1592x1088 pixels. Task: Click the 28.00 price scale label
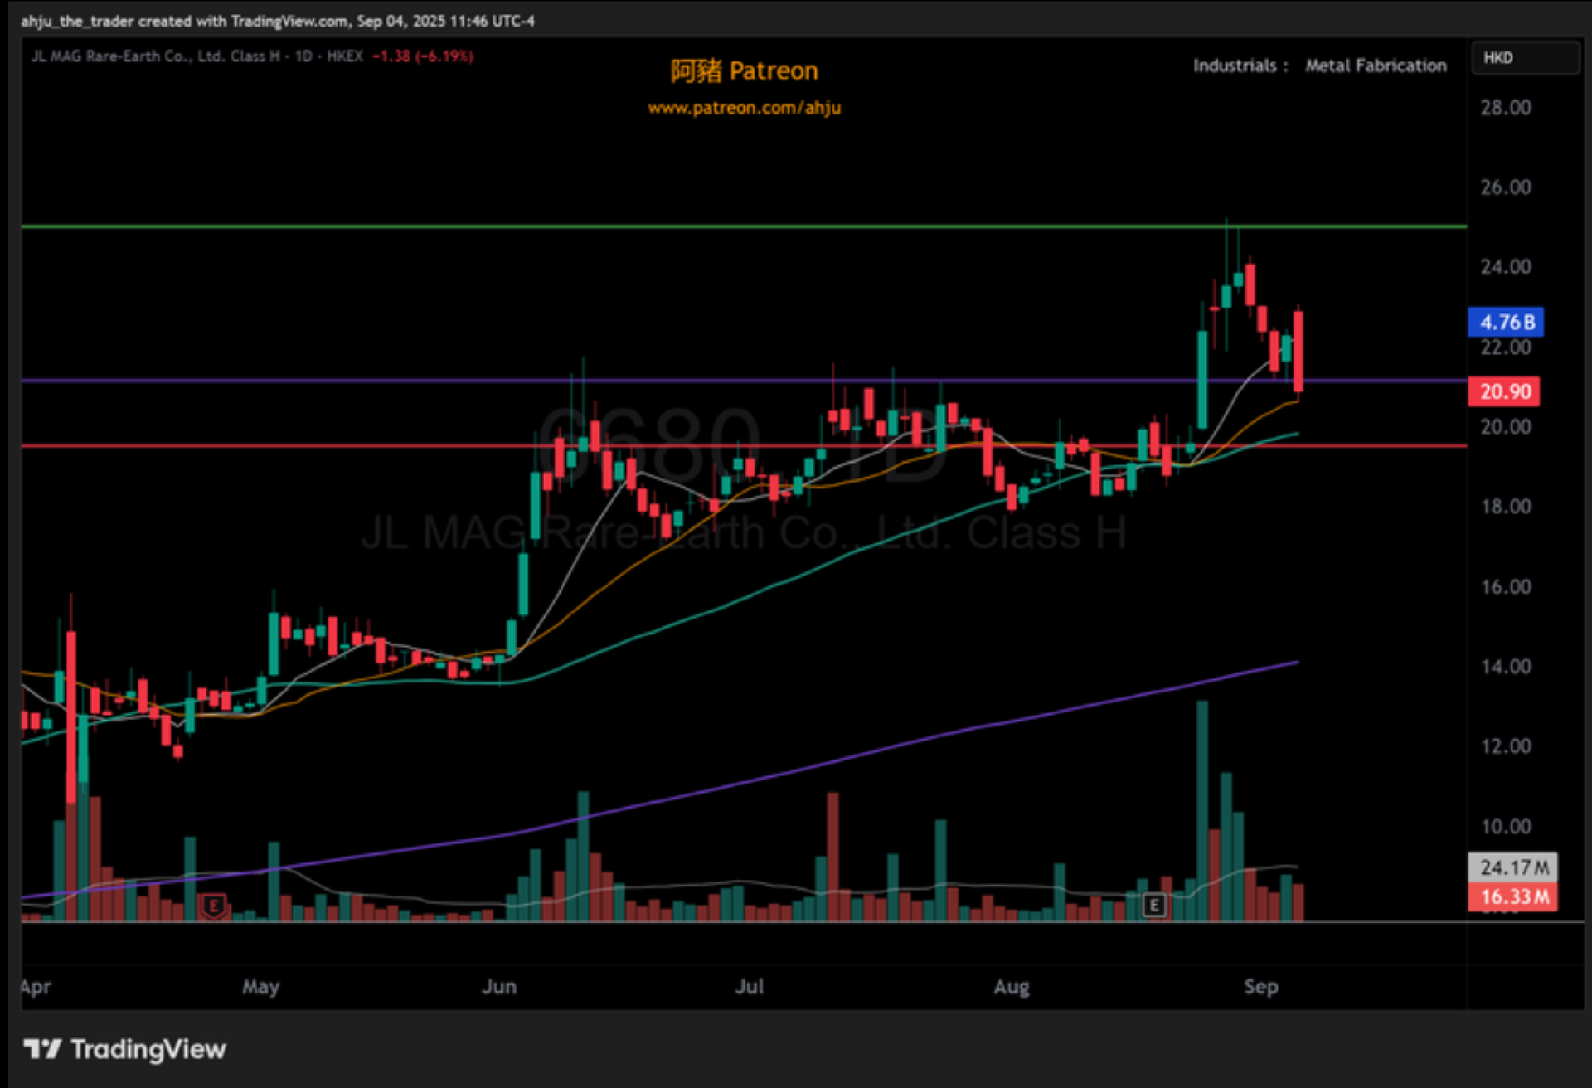coord(1505,107)
